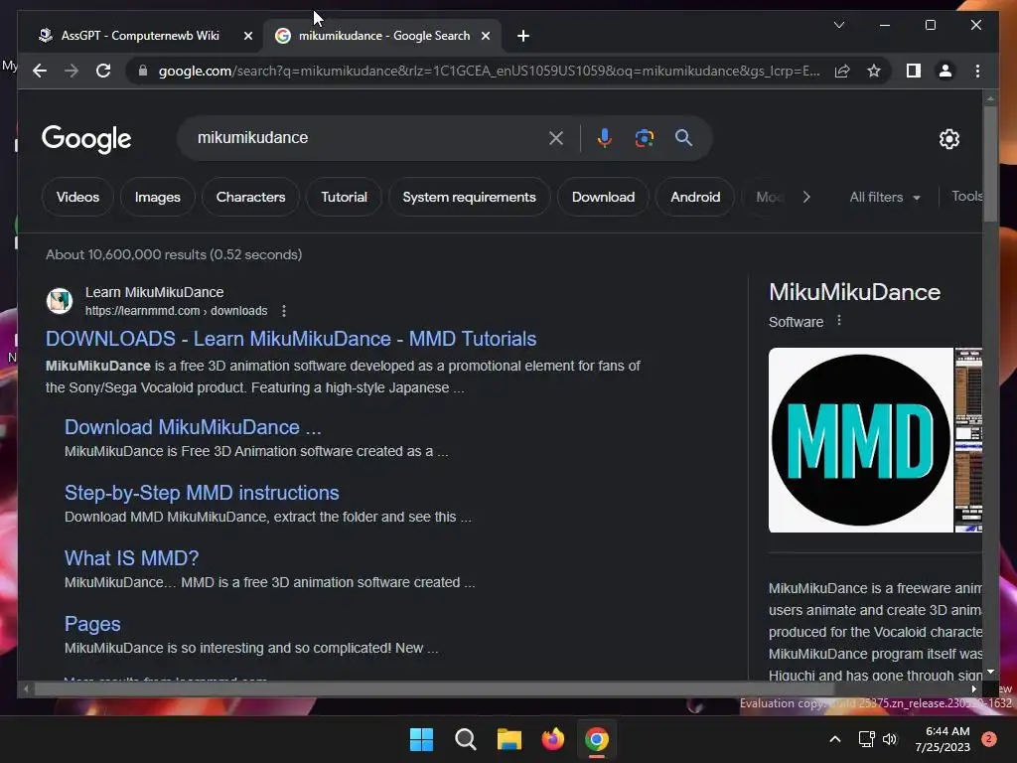Filter results by Videos

77,197
